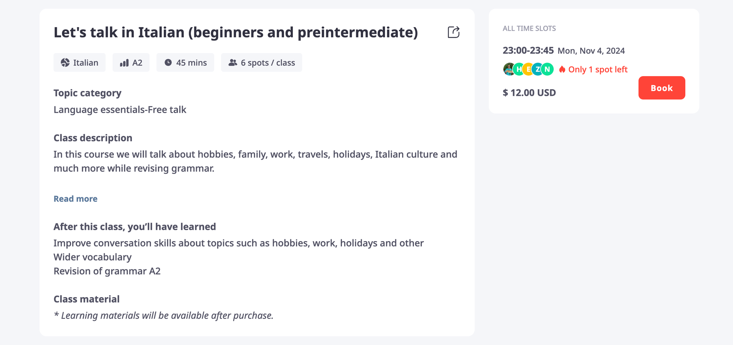Viewport: 733px width, 345px height.
Task: Click the $ 12.00 USD price
Action: pos(529,93)
